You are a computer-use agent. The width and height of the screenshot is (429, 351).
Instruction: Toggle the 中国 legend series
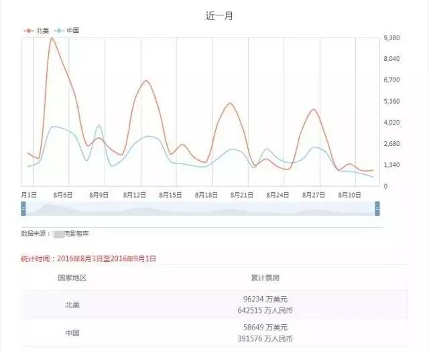click(x=70, y=31)
